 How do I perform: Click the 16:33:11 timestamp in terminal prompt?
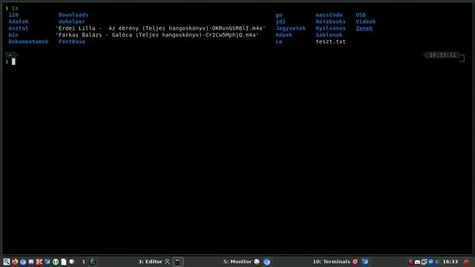(x=442, y=55)
